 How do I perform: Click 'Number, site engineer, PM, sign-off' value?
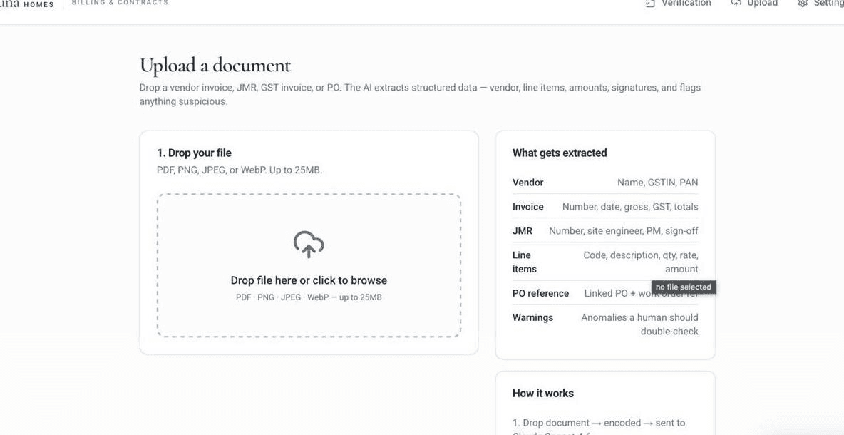(624, 231)
